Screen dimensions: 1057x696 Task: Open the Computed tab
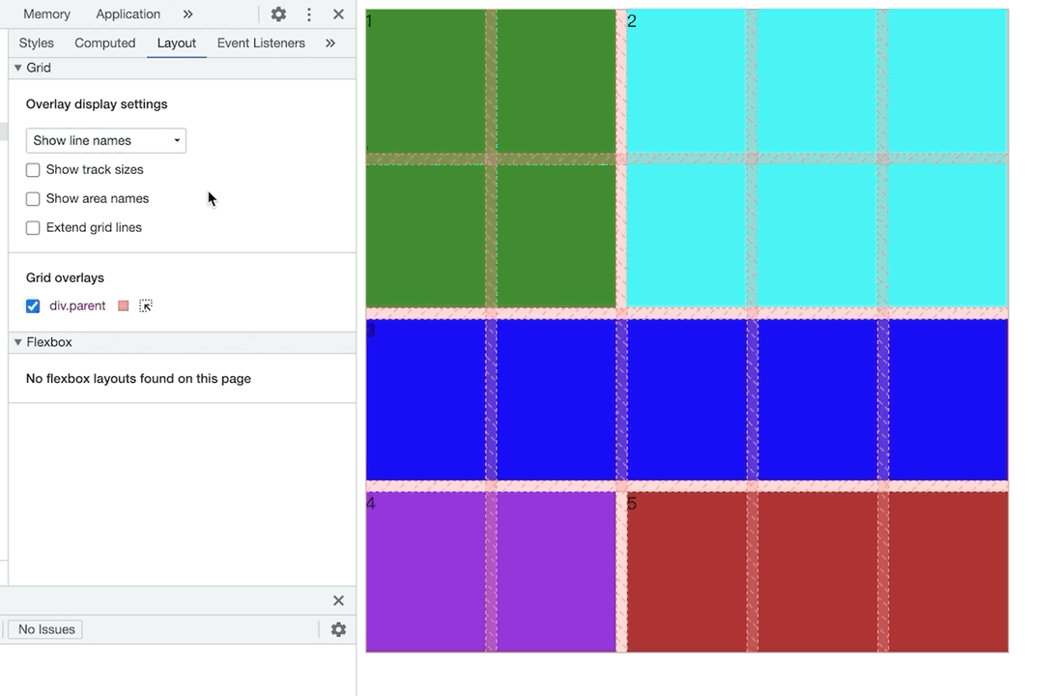pyautogui.click(x=105, y=43)
